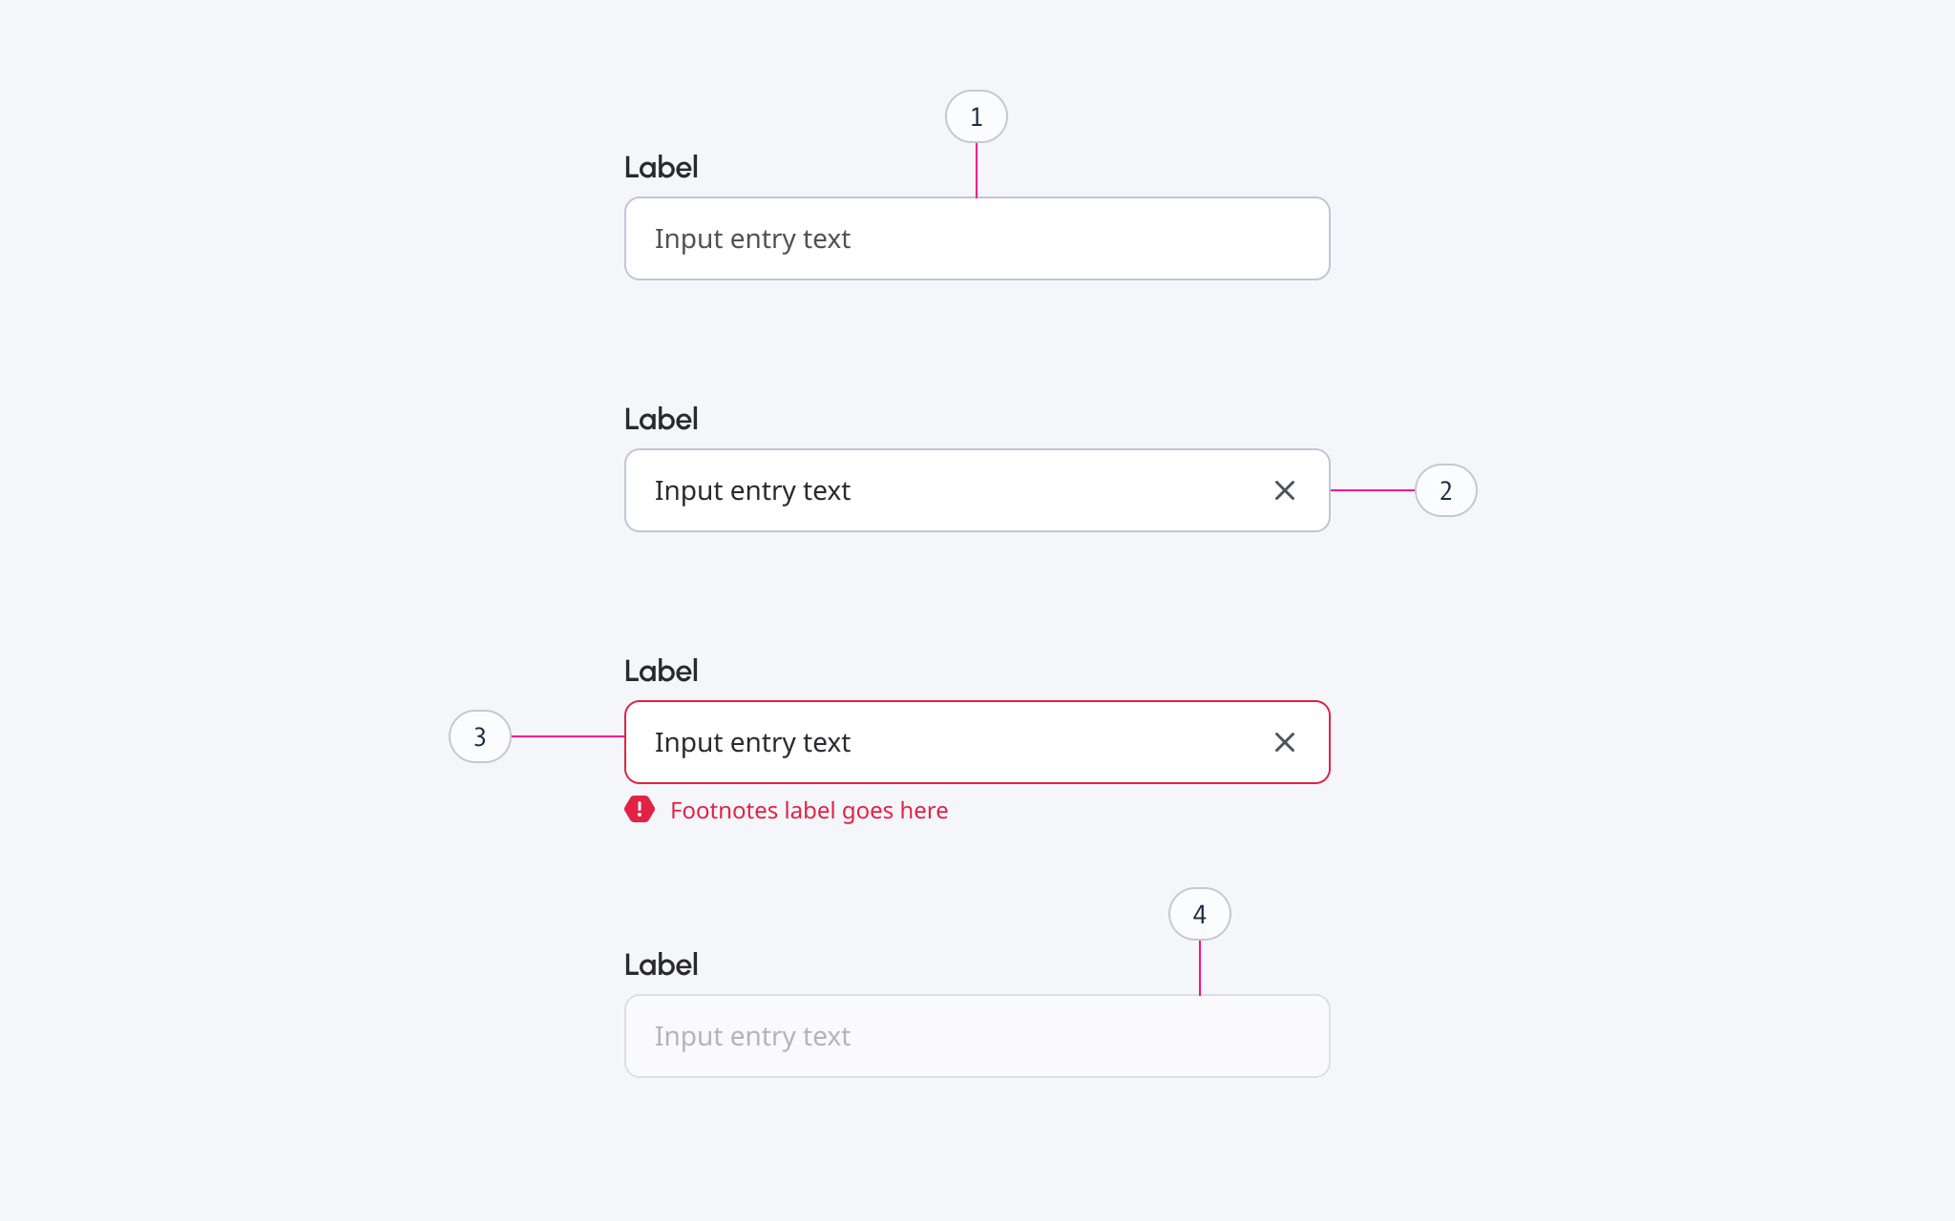Click the Footnotes label goes here text
Viewport: 1955px width, 1221px height.
pos(809,810)
